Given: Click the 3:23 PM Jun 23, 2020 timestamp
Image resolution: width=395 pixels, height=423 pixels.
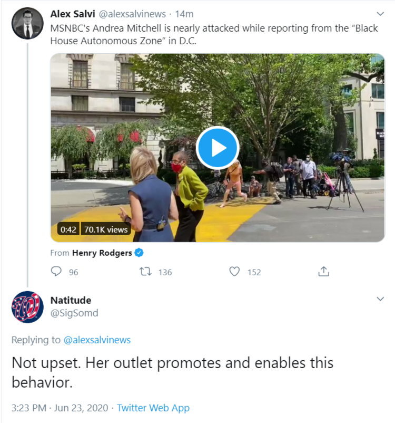Looking at the screenshot, I should [x=60, y=408].
